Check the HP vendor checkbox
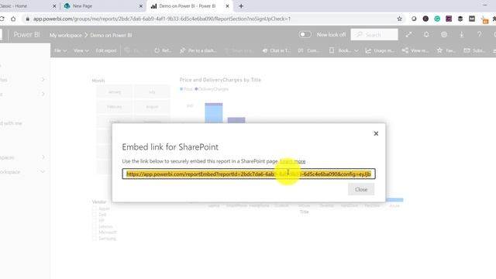 [95, 220]
